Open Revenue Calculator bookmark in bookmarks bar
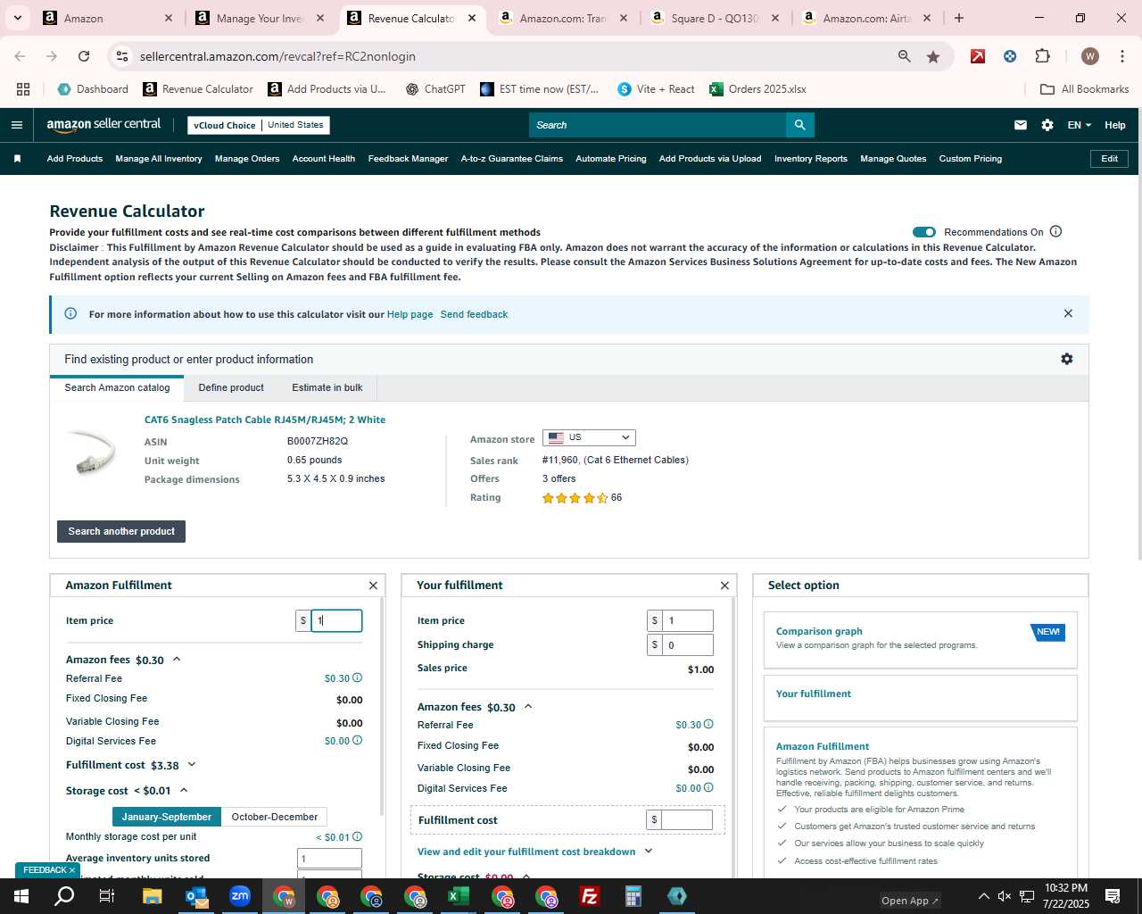Viewport: 1142px width, 914px height. [198, 89]
